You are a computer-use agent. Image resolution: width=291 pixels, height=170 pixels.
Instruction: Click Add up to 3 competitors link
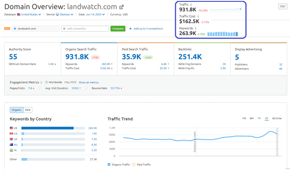click(x=148, y=29)
